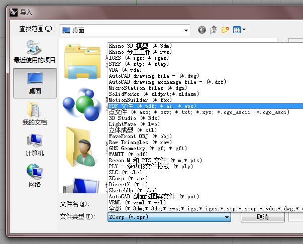Image resolution: width=303 pixels, height=244 pixels.
Task: Collapse the 文件类型 combo box arrow
Action: pos(227,217)
